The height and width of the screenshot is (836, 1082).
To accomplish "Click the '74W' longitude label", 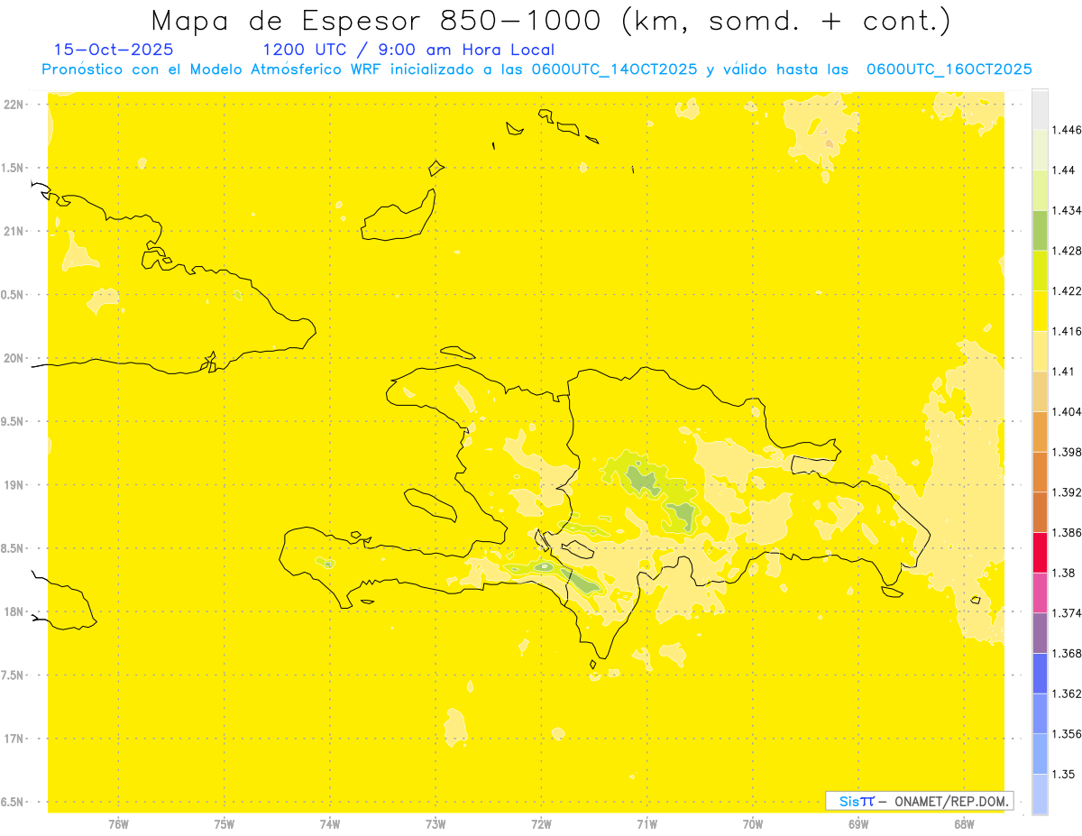I will coord(329,824).
